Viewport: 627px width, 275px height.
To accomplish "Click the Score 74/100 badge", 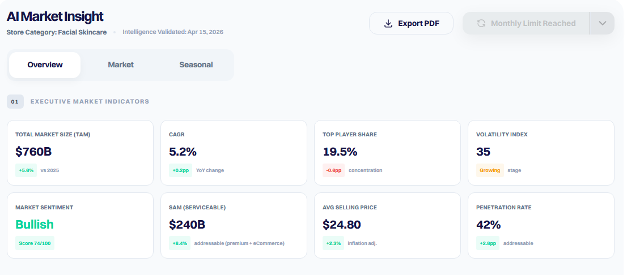I will [35, 243].
